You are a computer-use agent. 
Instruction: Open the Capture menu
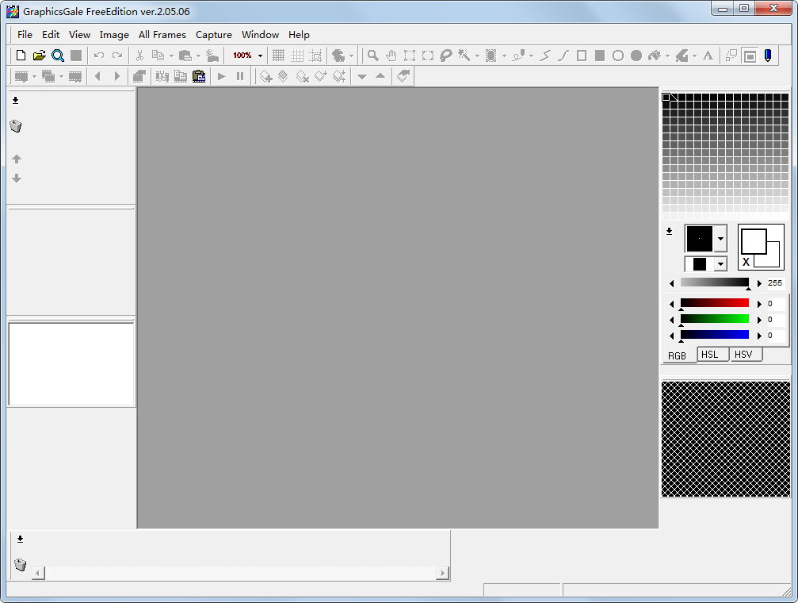point(214,35)
